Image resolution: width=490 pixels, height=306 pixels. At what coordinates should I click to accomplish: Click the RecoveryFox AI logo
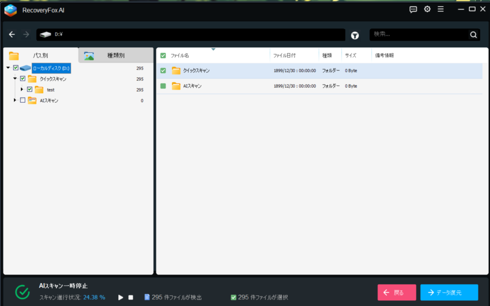click(11, 10)
